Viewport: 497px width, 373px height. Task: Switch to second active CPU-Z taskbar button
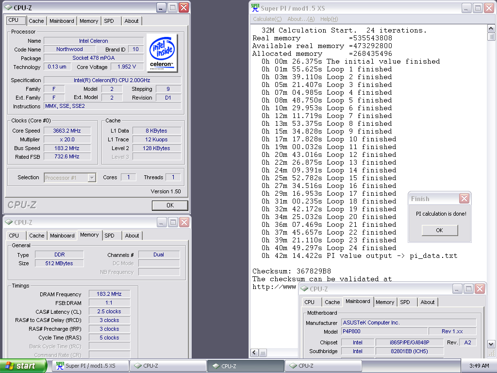(x=245, y=366)
